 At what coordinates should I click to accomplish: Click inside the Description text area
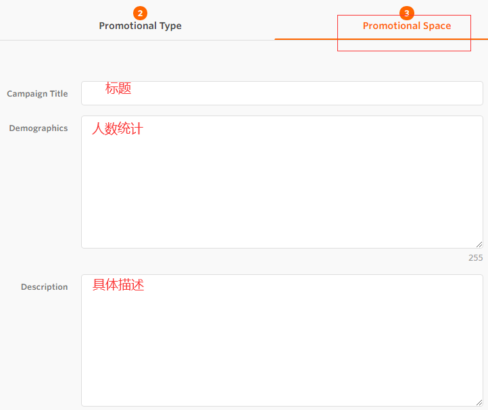pyautogui.click(x=282, y=344)
